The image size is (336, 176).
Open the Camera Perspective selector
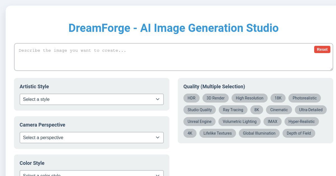92,137
